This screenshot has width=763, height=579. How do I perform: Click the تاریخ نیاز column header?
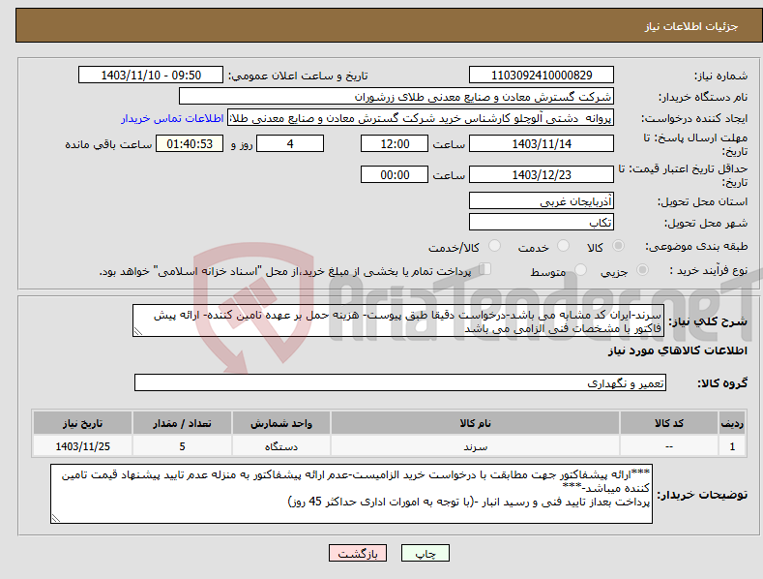(83, 423)
